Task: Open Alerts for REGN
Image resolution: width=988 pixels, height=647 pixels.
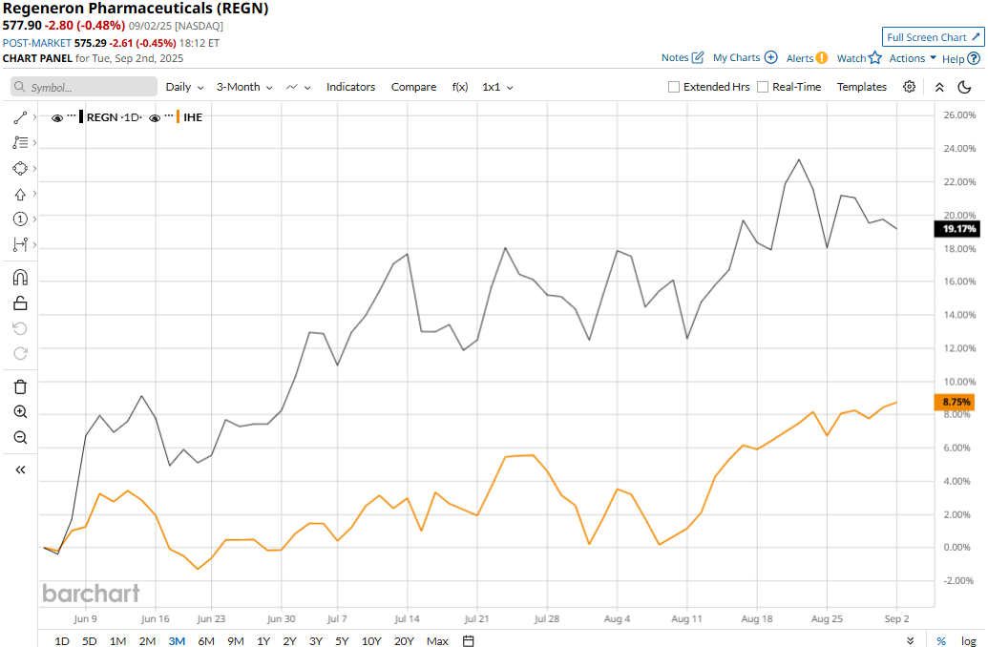Action: [x=808, y=58]
